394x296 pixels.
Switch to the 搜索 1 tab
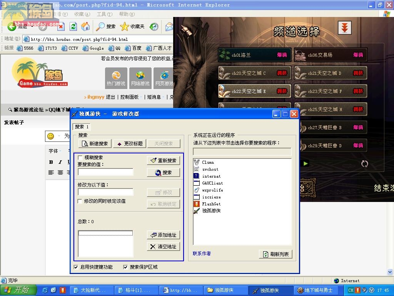coord(82,126)
